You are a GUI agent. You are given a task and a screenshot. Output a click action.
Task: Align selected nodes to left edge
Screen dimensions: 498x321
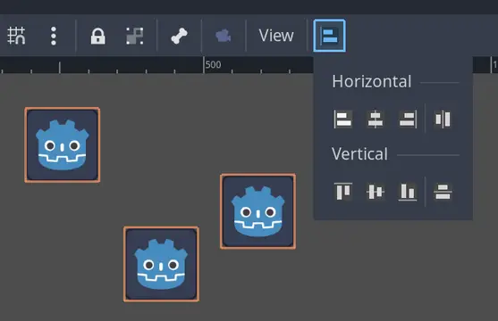click(x=342, y=119)
